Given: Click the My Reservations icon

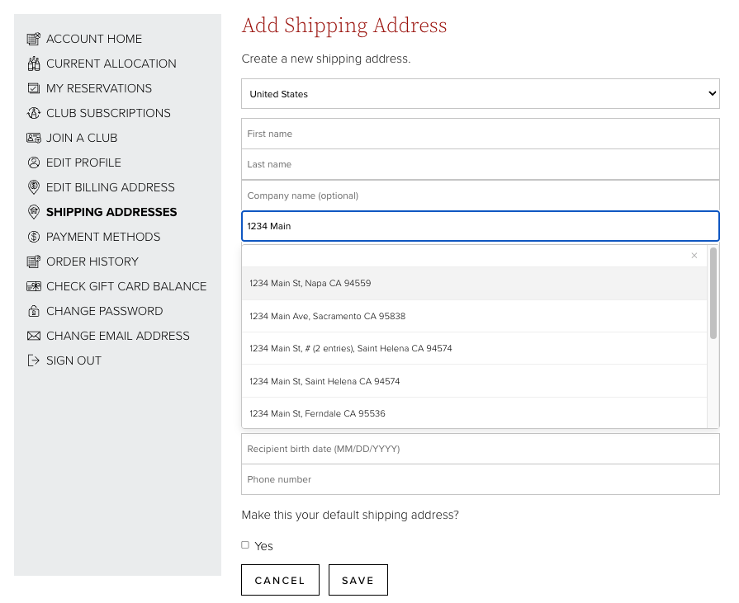Looking at the screenshot, I should pos(34,88).
